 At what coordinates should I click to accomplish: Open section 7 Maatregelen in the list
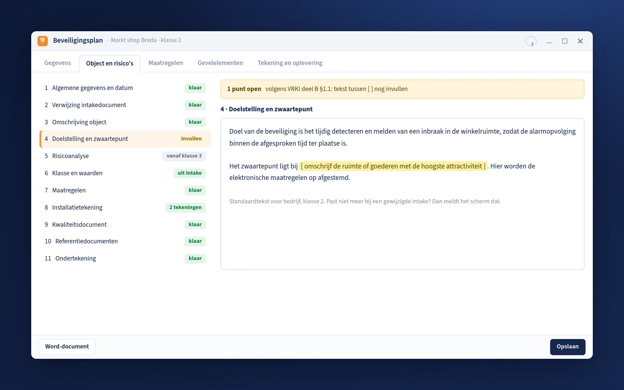point(125,191)
